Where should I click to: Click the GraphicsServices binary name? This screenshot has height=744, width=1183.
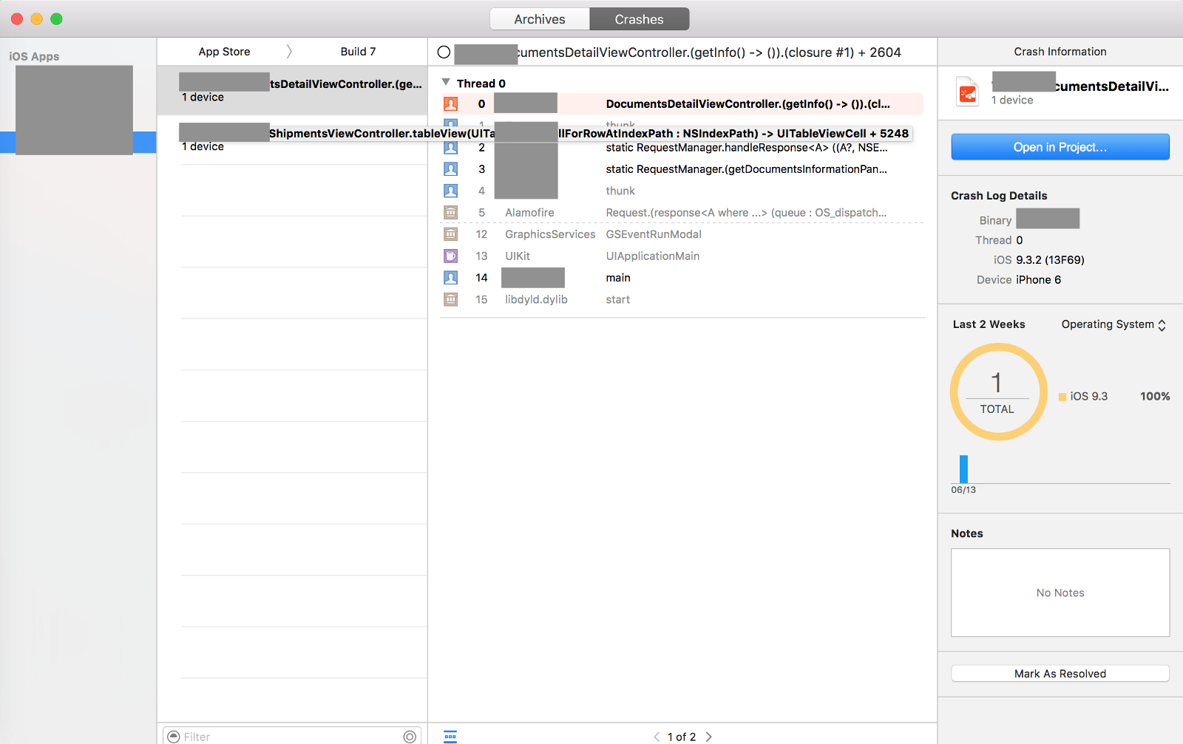click(x=550, y=234)
